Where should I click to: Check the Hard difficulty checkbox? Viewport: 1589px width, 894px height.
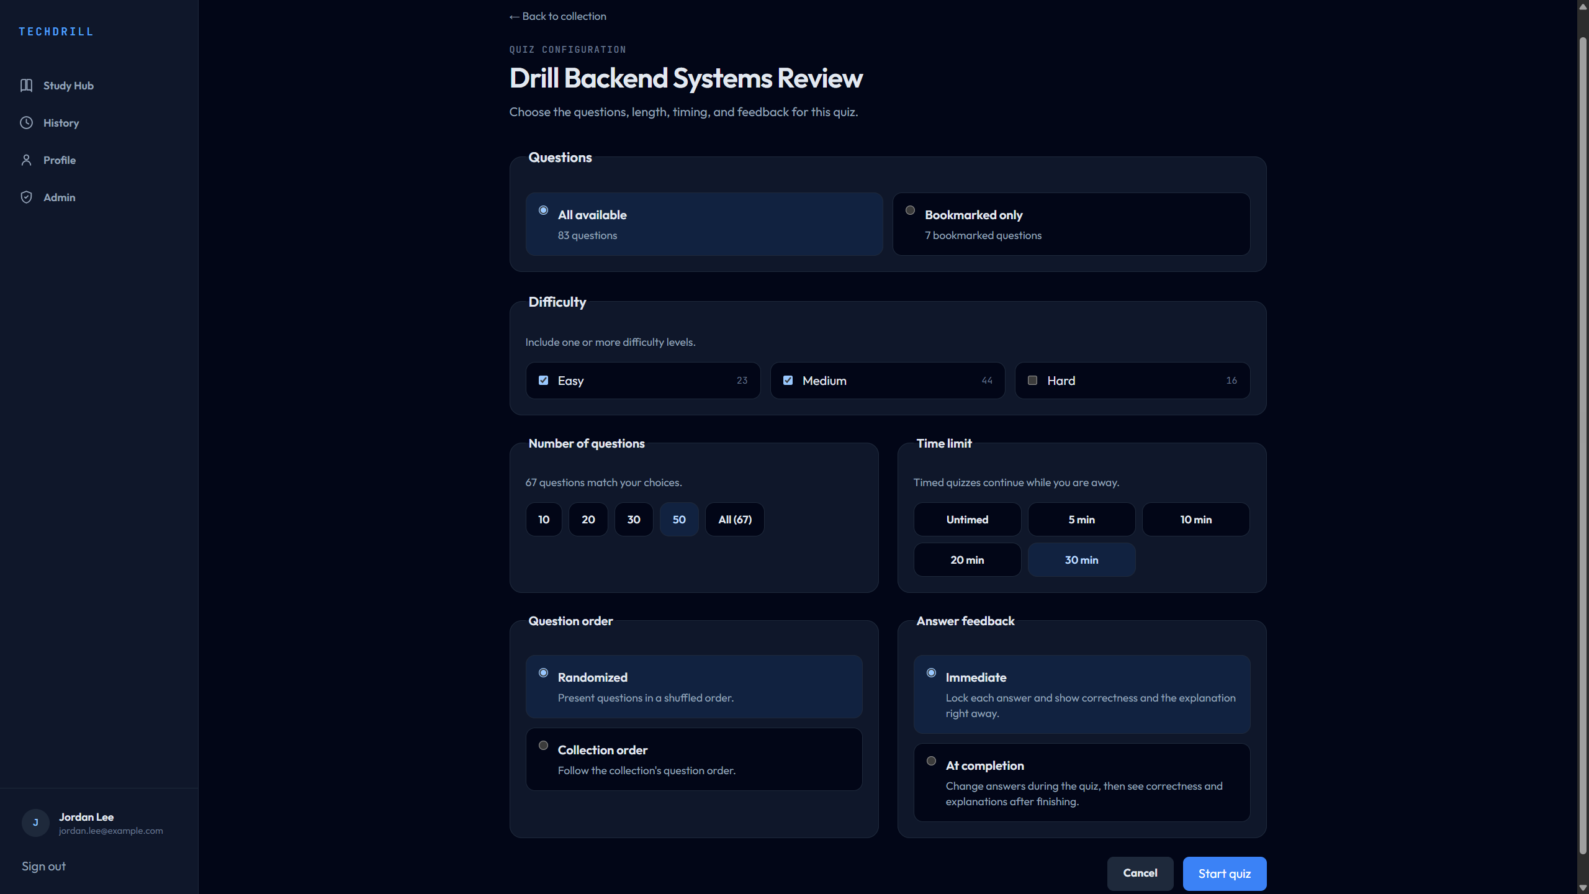(x=1032, y=381)
